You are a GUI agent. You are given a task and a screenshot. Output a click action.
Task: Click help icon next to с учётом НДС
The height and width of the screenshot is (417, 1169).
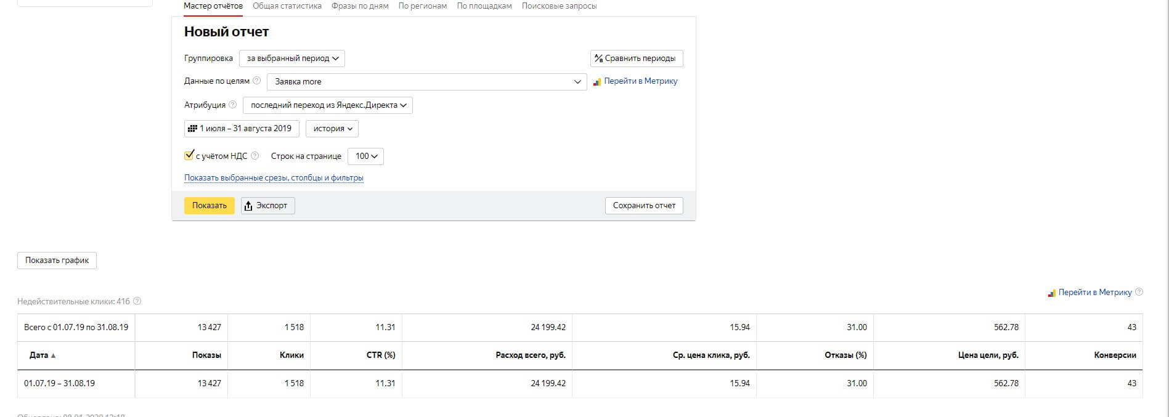[x=255, y=156]
